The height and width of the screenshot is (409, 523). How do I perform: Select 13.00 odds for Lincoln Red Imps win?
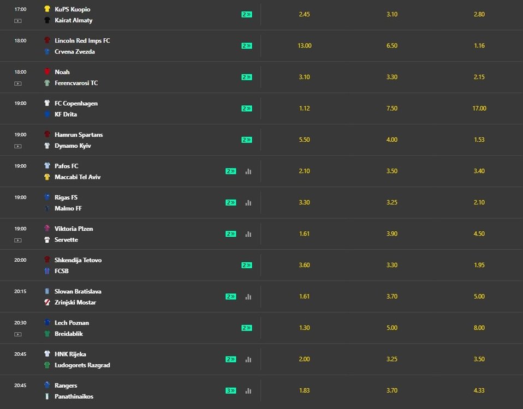pyautogui.click(x=305, y=46)
